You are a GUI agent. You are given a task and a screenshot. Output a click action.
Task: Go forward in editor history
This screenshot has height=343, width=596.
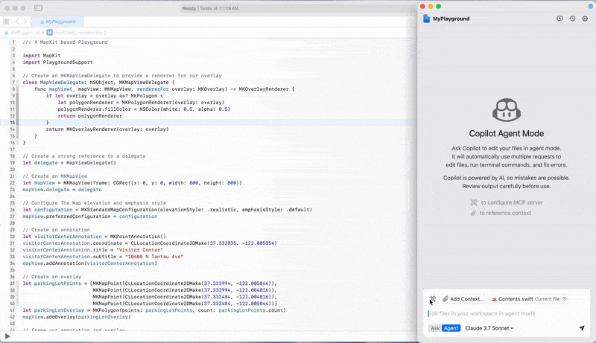click(x=25, y=22)
